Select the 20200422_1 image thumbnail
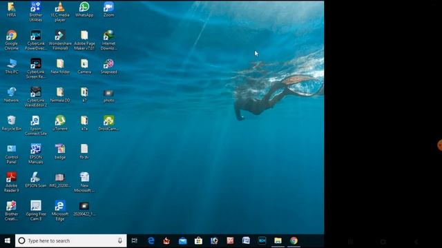The width and height of the screenshot is (442, 248). click(x=84, y=209)
